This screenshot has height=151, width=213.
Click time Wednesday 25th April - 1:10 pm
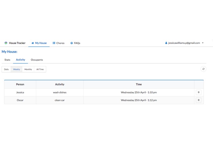coord(139,92)
